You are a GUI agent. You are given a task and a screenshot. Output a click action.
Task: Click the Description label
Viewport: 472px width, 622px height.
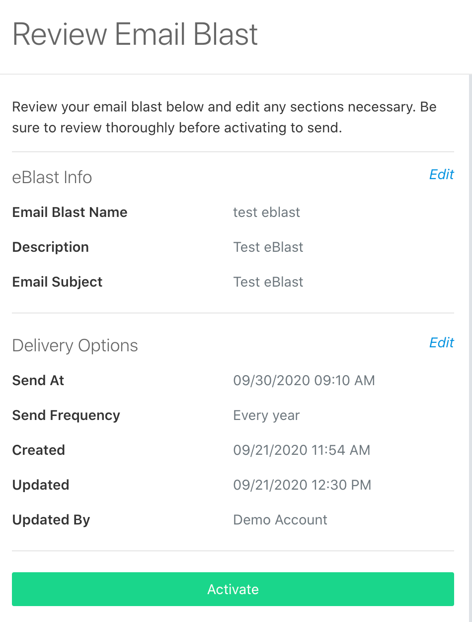[x=50, y=247]
